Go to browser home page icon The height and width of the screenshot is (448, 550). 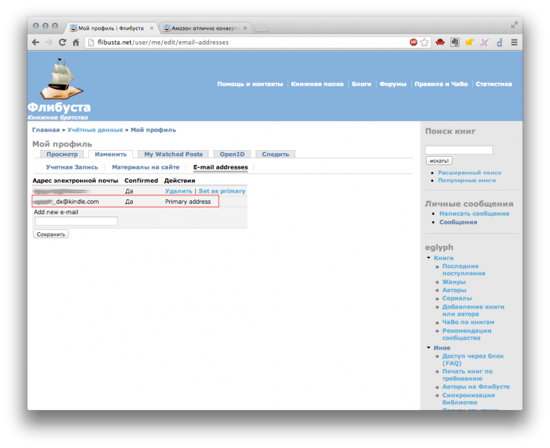click(x=75, y=43)
